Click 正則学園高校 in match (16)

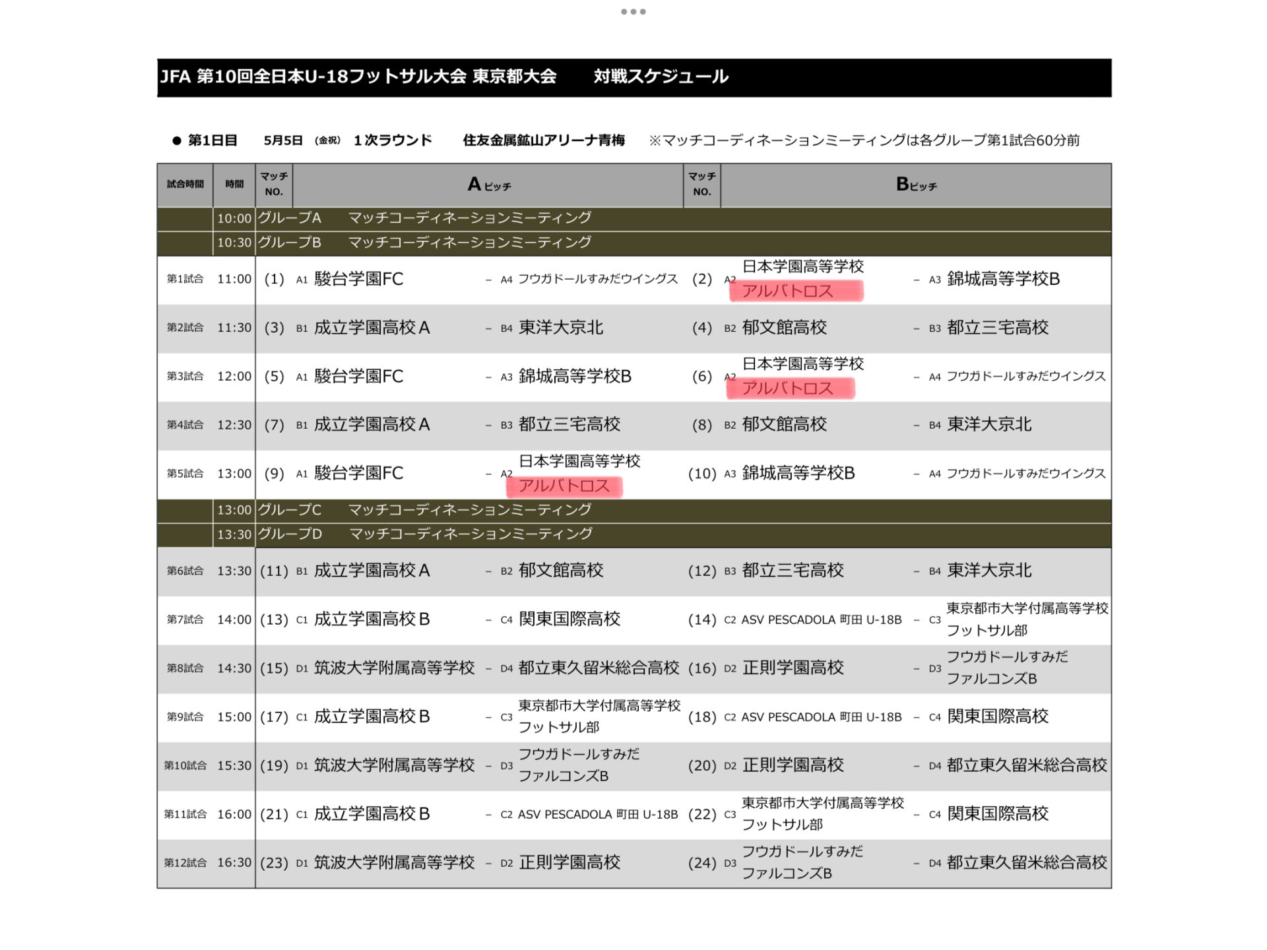[x=793, y=668]
